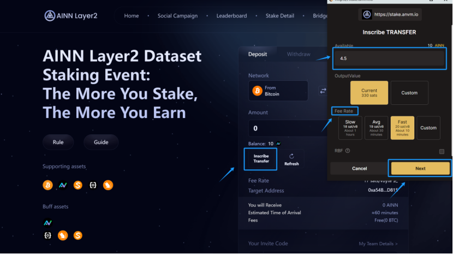The image size is (453, 254).
Task: Open the Home nav item
Action: tap(132, 16)
